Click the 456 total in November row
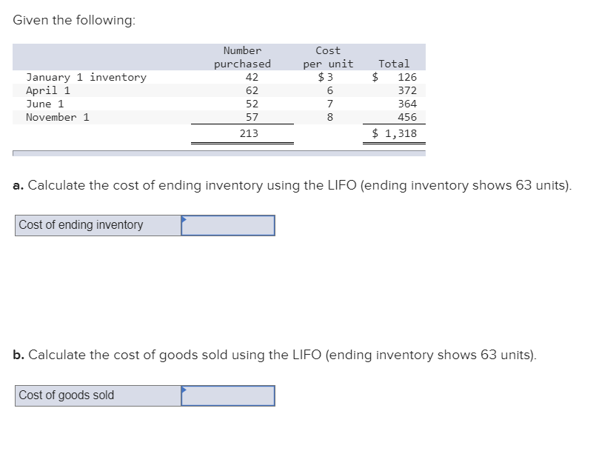 [407, 117]
